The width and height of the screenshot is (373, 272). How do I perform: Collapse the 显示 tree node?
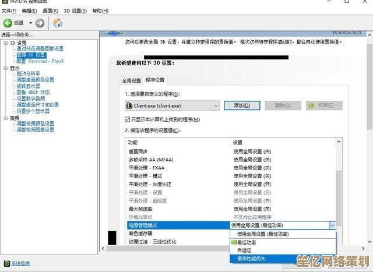[5, 68]
